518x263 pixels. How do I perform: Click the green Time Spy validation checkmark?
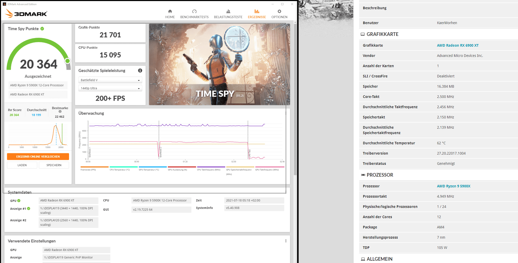[x=42, y=29]
